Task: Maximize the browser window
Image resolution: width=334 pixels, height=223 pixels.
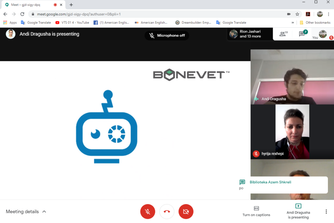Action: pos(316,2)
